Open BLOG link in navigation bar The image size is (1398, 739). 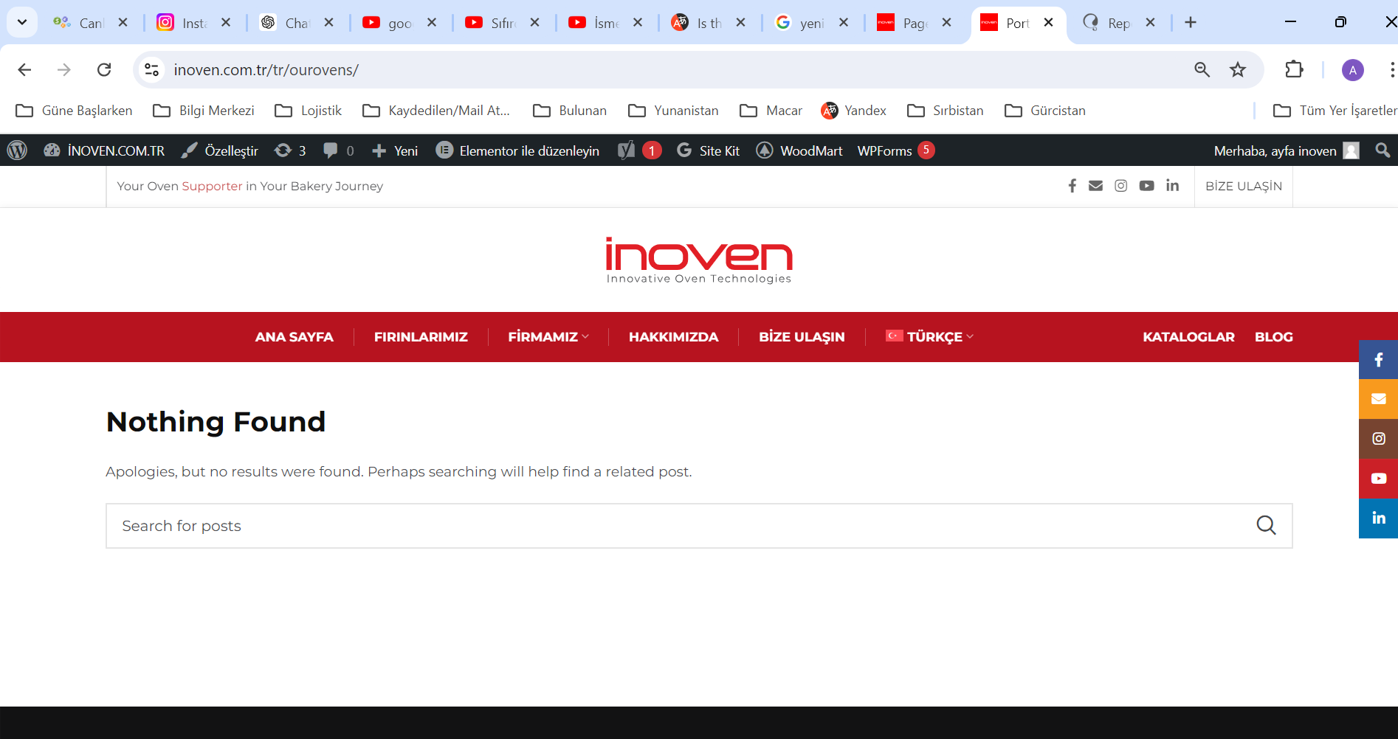point(1274,337)
